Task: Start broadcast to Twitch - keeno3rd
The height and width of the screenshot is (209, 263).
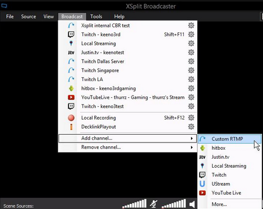Action: point(128,35)
